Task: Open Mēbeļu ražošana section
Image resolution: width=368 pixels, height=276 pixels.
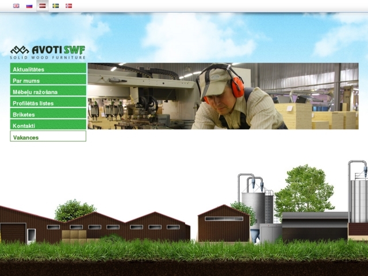Action: 48,91
